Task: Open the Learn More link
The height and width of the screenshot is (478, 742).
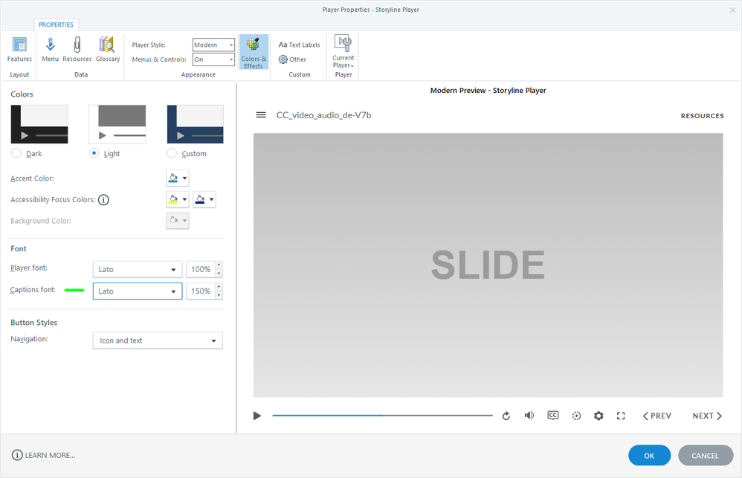Action: coord(44,455)
